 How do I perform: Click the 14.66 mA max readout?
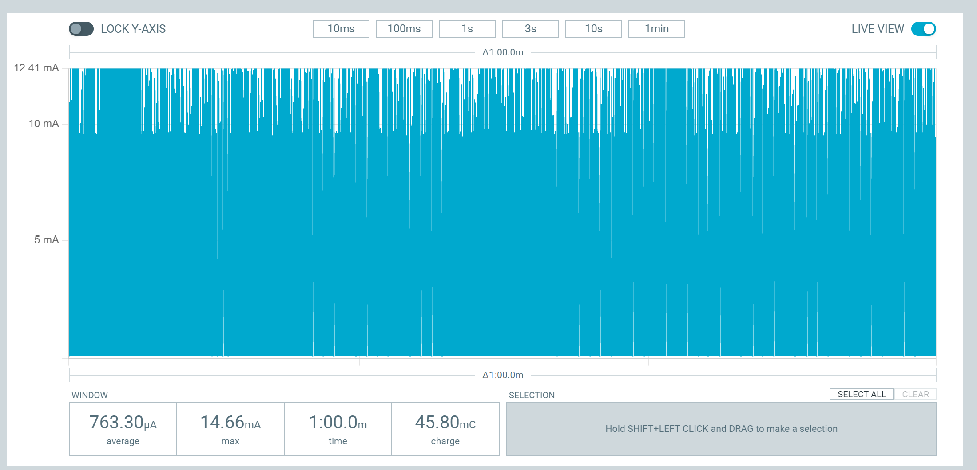(230, 428)
